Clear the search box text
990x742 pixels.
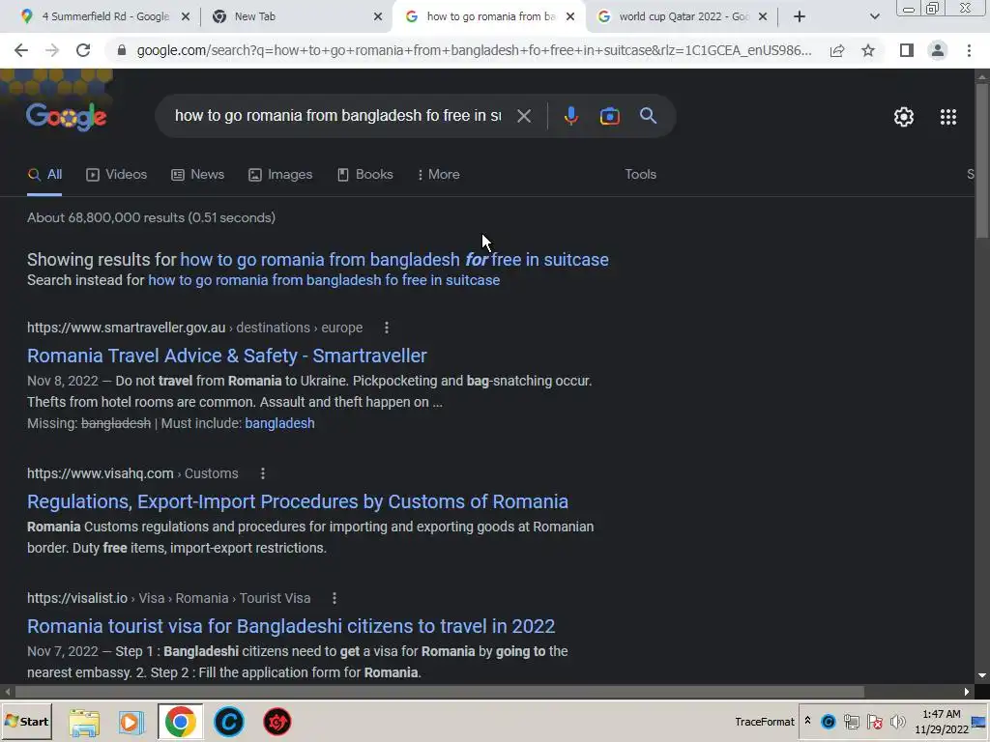point(523,116)
